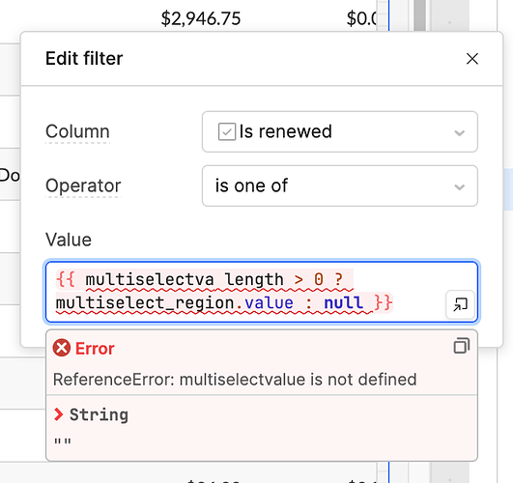Expand the String result chevron
513x483 pixels.
[x=58, y=414]
